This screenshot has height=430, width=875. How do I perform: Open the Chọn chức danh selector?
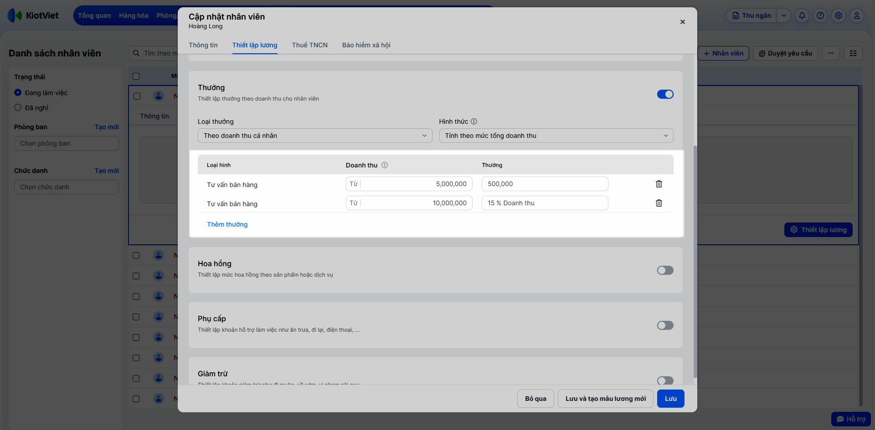(67, 187)
